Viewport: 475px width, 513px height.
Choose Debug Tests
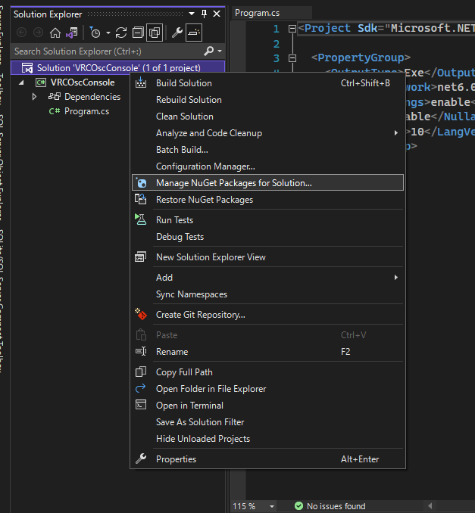coord(180,237)
